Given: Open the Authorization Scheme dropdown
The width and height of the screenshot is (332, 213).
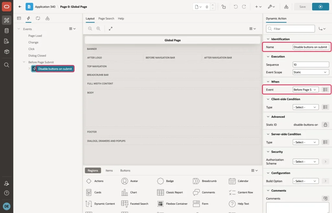Looking at the screenshot, I should point(305,162).
